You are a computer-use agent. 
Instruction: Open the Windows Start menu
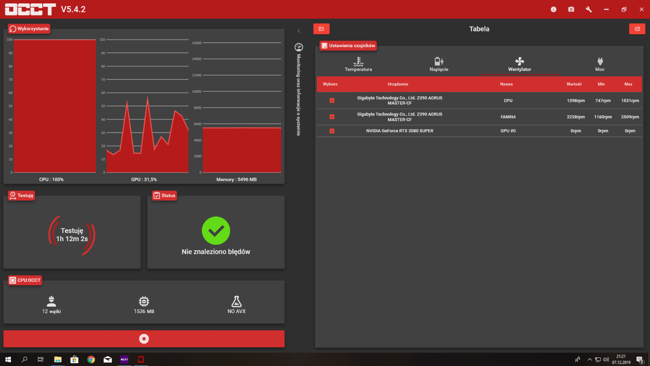(x=8, y=359)
